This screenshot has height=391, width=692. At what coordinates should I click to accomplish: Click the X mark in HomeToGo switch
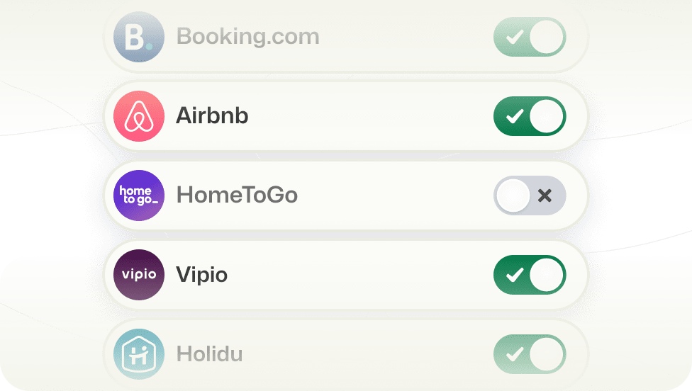(x=545, y=195)
